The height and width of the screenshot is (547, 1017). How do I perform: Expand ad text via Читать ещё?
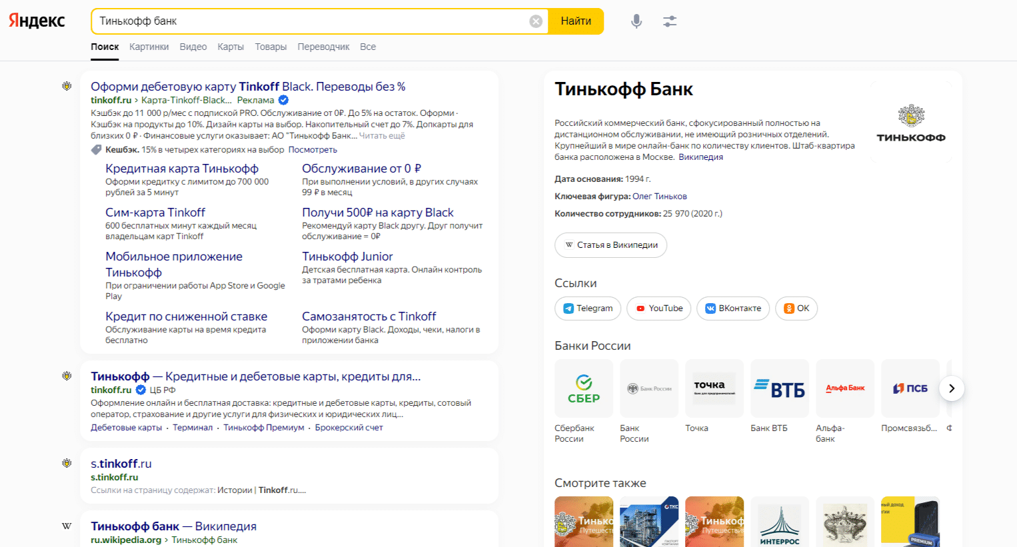pos(382,135)
